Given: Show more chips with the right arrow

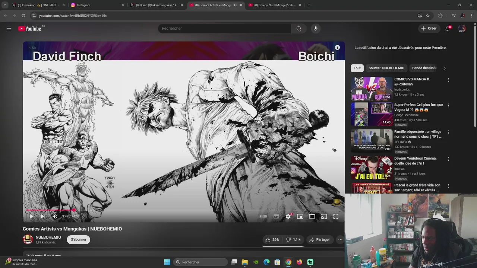Looking at the screenshot, I should [444, 68].
